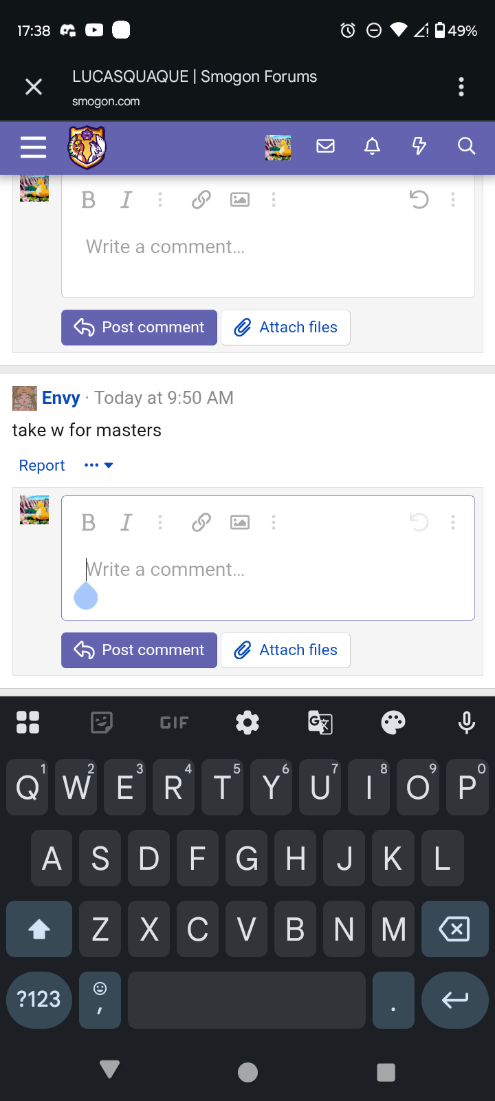Open the forum search magnifier icon
Screen dimensions: 495x1101
tap(466, 146)
